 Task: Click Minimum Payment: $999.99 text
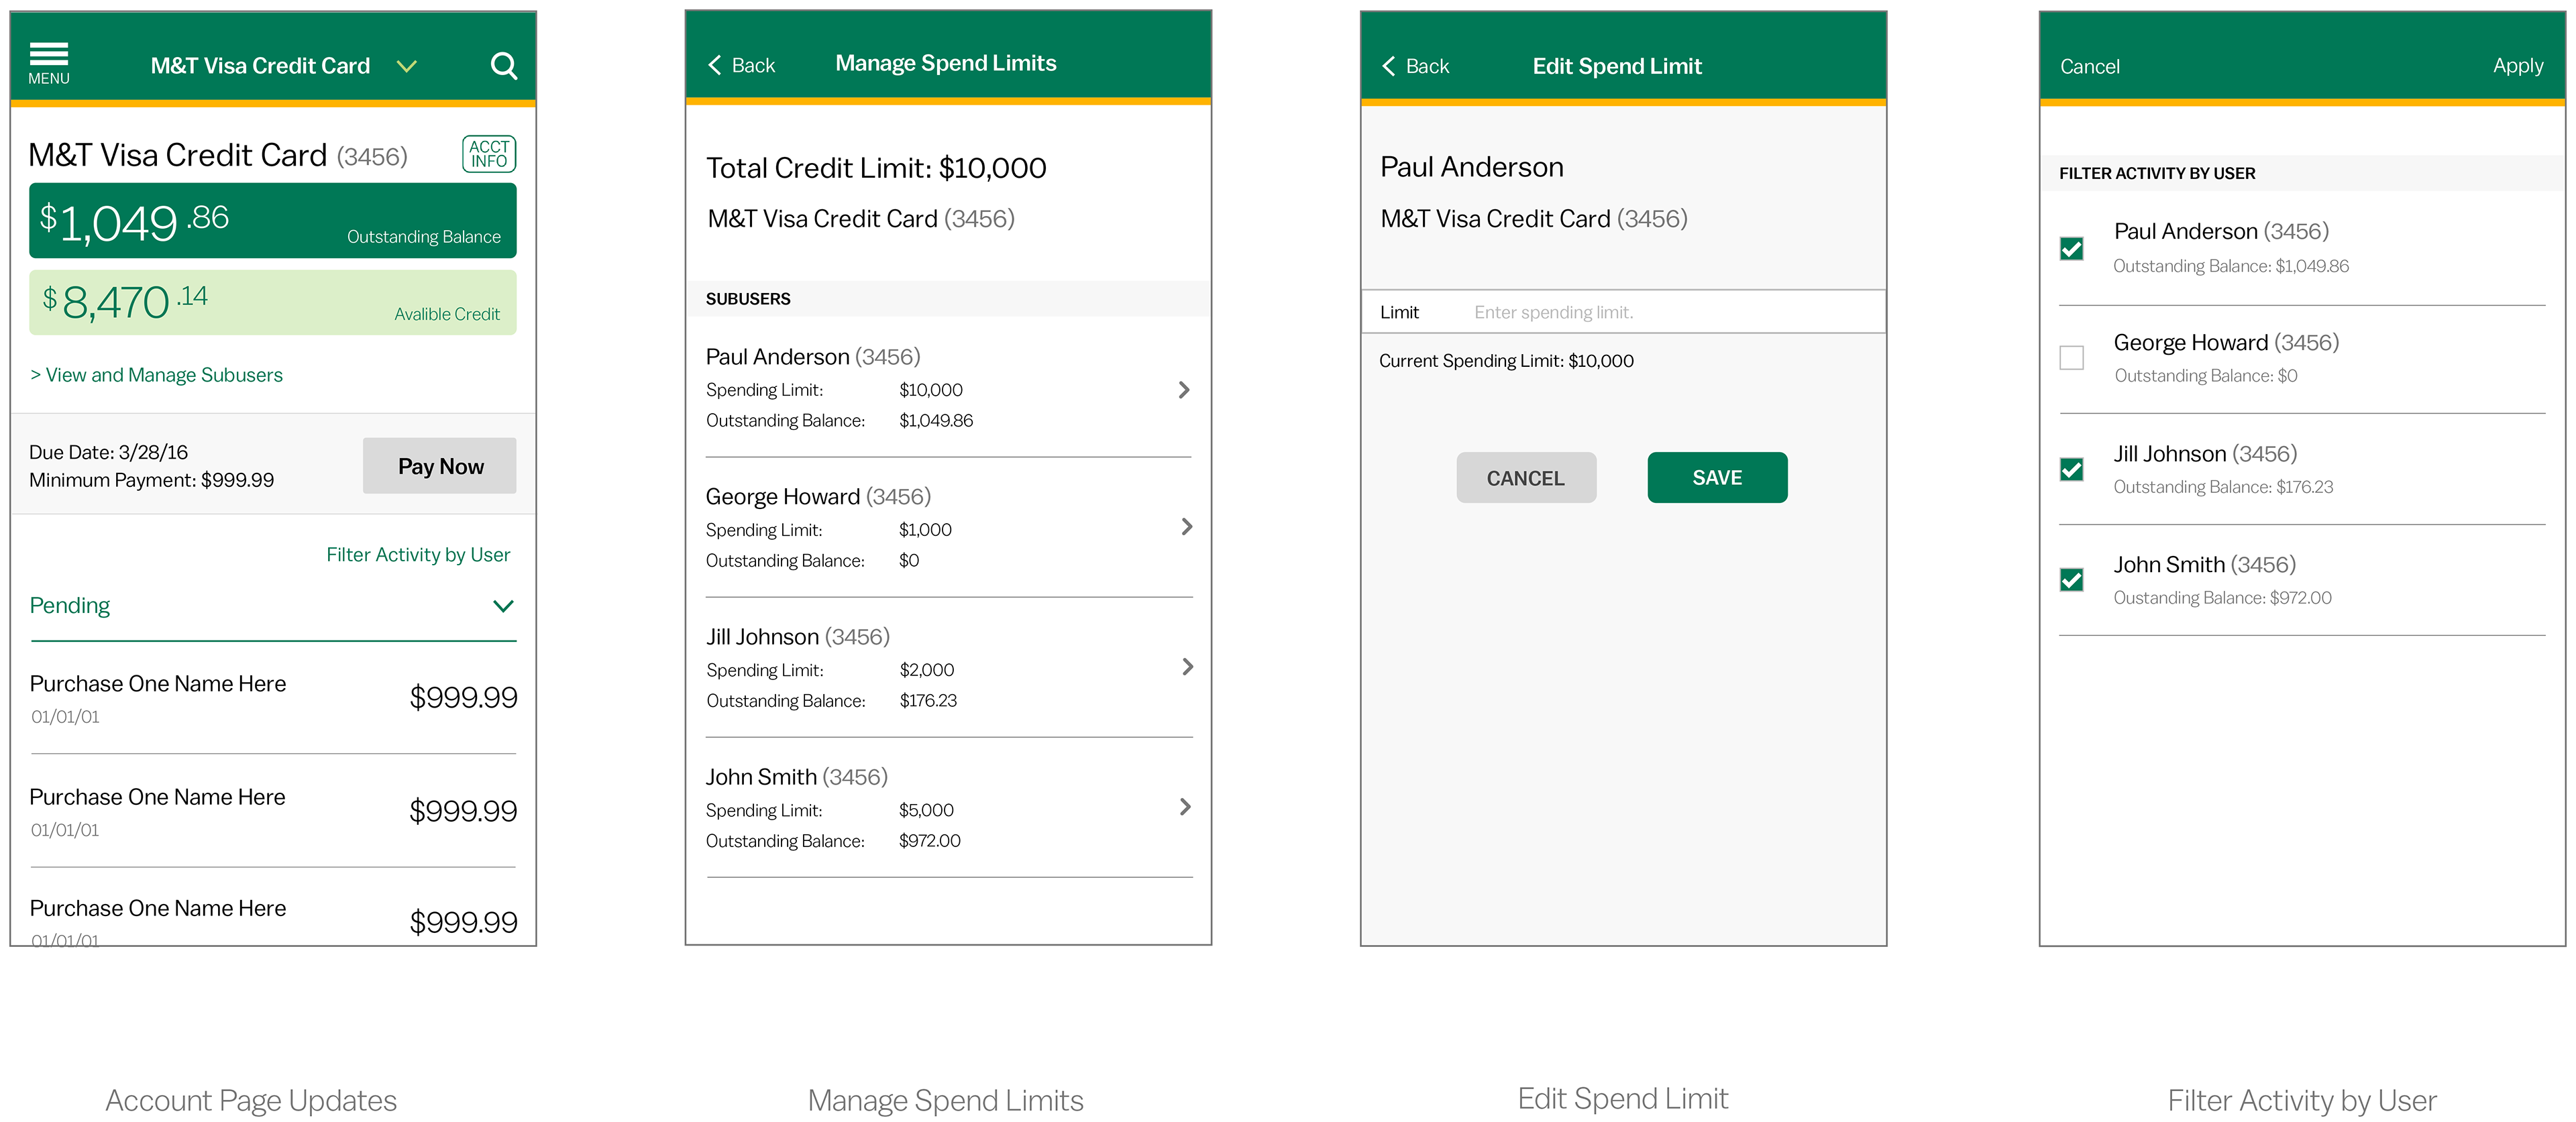click(x=151, y=480)
